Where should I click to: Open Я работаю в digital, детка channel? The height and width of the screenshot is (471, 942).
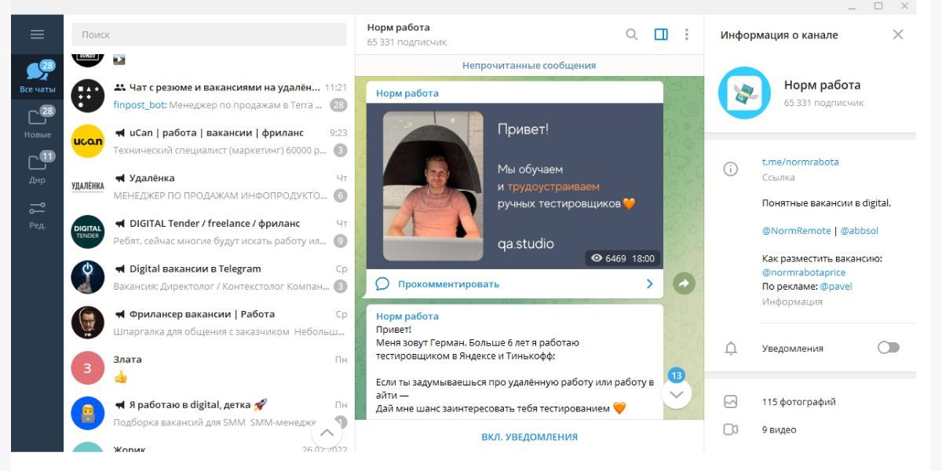tap(209, 413)
